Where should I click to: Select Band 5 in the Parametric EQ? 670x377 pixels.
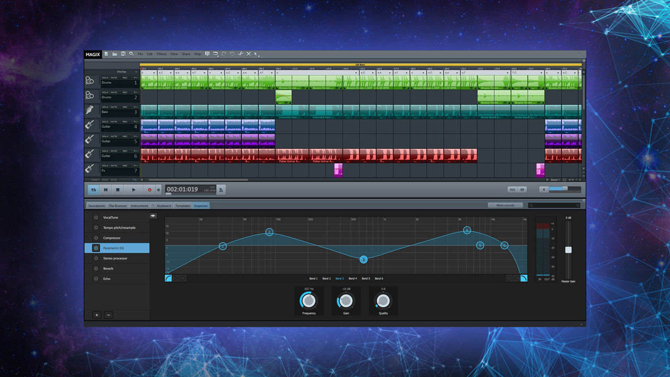[366, 278]
